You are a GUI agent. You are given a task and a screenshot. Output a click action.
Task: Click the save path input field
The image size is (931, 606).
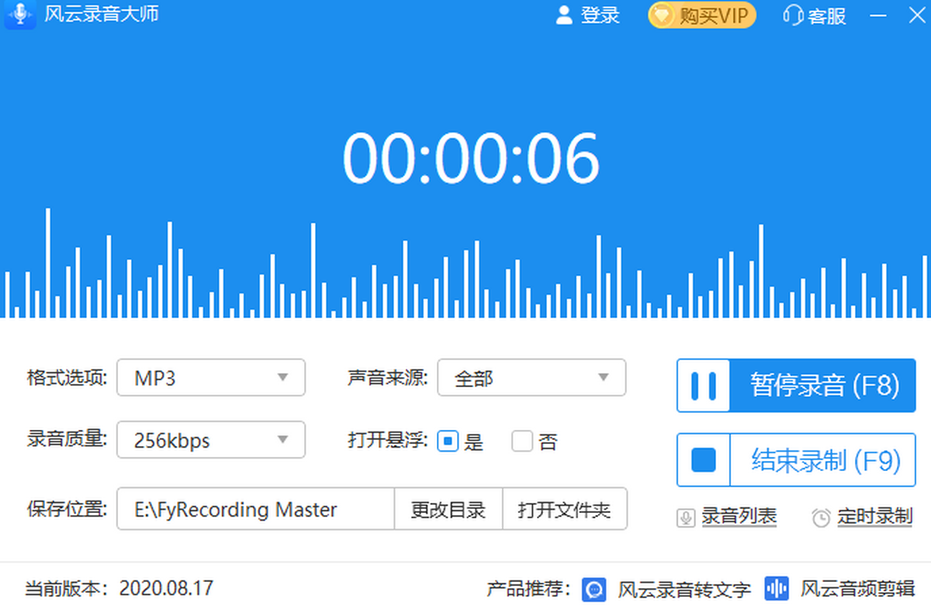(255, 510)
